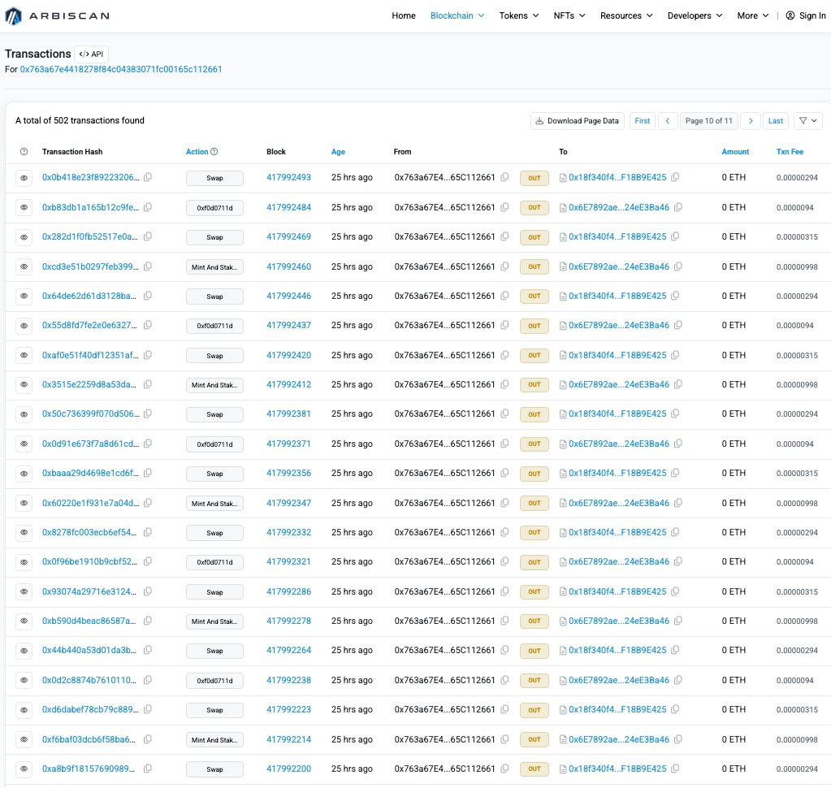This screenshot has width=831, height=788.
Task: Sort by Amount column header
Action: (x=735, y=152)
